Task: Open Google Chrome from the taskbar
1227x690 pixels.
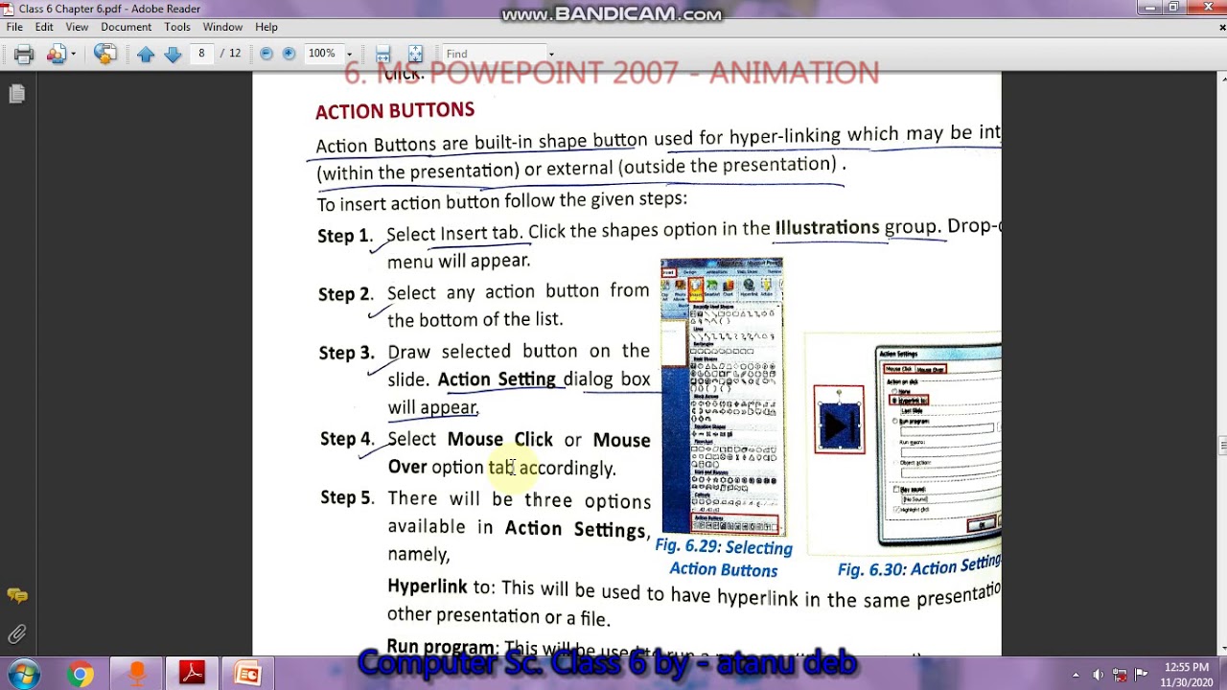Action: 81,675
